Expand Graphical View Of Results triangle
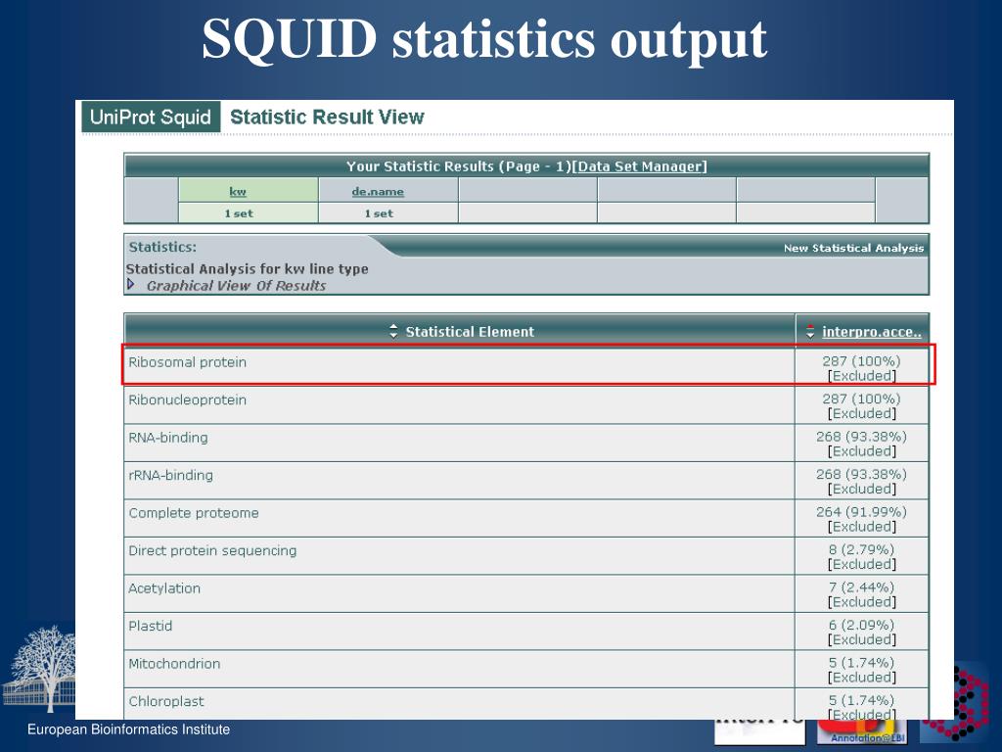This screenshot has width=1002, height=752. 130,285
